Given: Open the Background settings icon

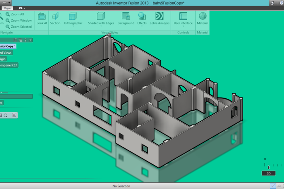Looking at the screenshot, I should click(126, 16).
